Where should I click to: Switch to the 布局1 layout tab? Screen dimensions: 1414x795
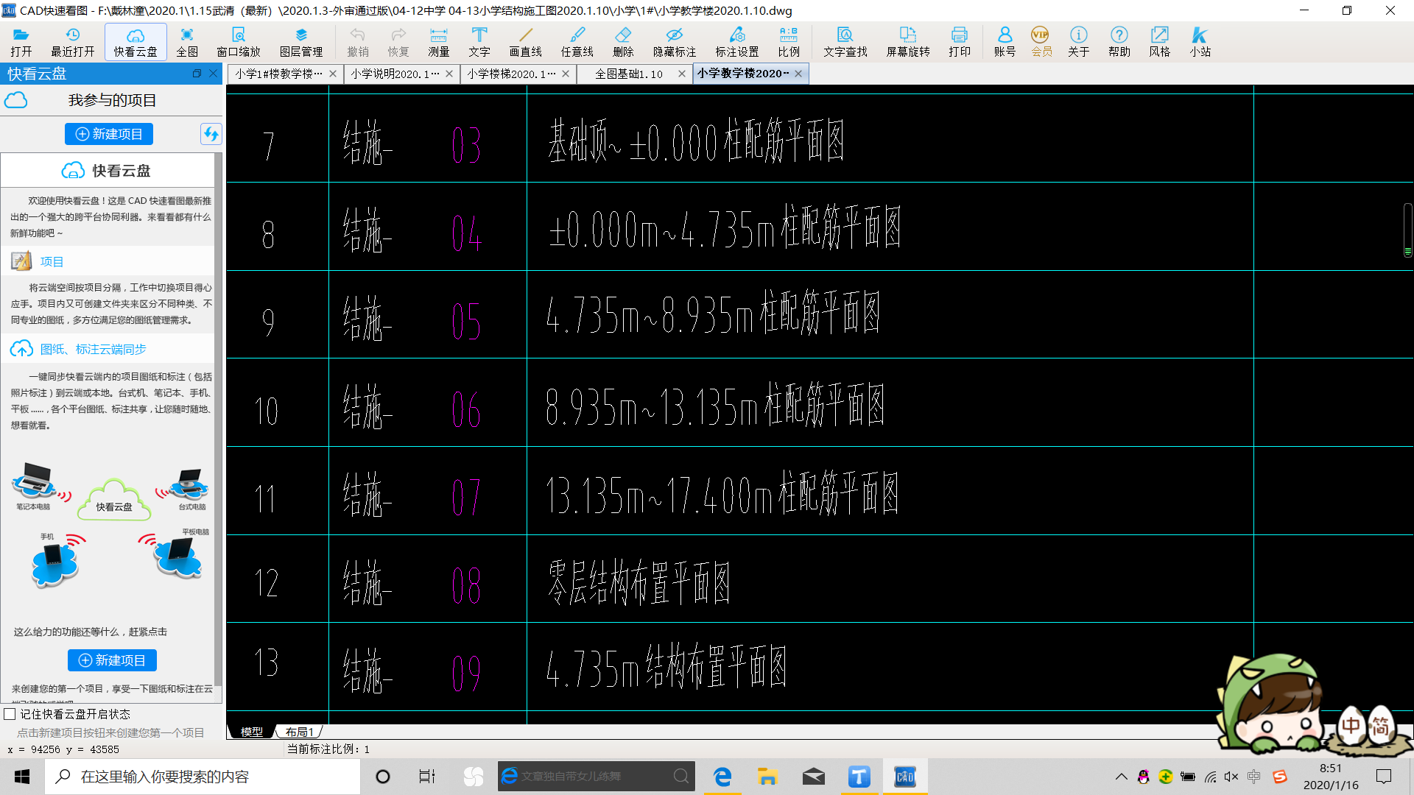point(299,732)
